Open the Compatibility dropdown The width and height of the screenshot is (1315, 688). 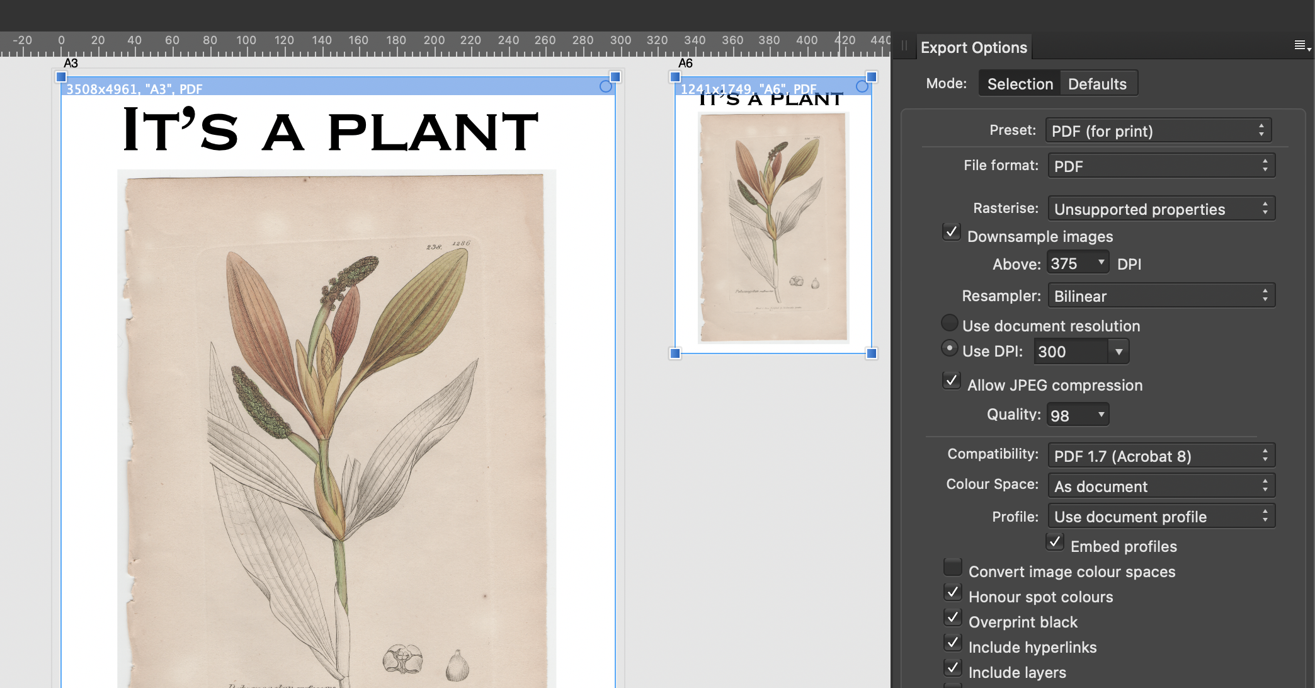[x=1161, y=456]
